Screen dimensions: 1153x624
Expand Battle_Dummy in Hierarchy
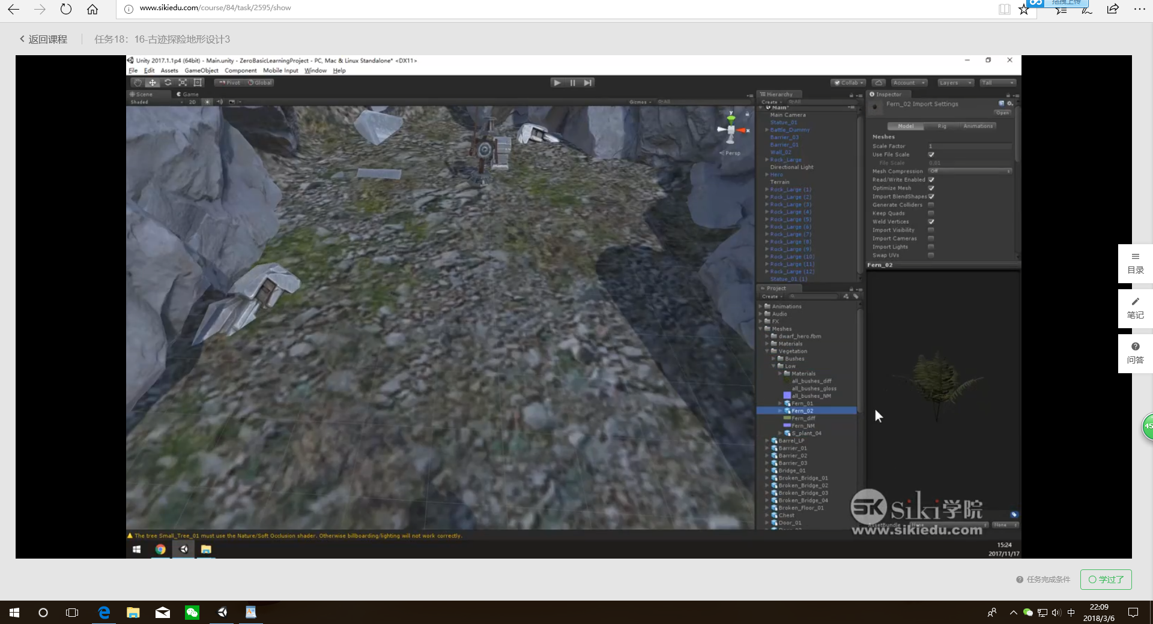(767, 130)
